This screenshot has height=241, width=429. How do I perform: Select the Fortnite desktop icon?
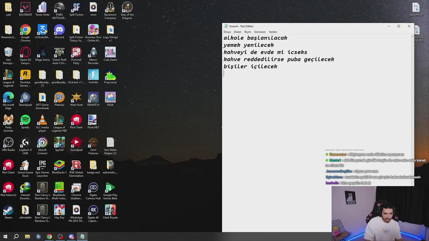tap(93, 77)
